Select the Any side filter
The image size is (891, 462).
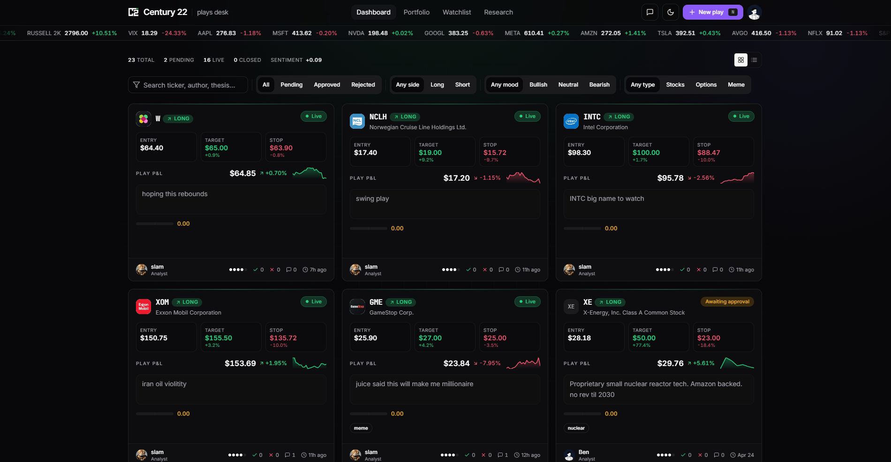pos(408,85)
